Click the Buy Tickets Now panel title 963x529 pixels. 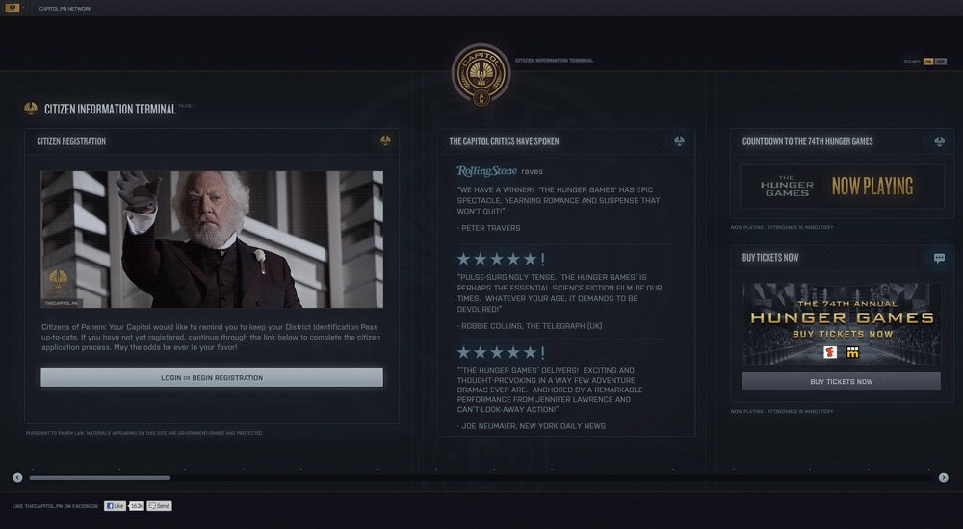pos(770,258)
